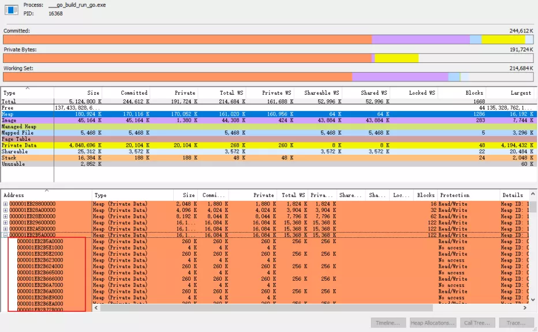
Task: Click the details list scroll-down arrow
Action: click(533, 300)
